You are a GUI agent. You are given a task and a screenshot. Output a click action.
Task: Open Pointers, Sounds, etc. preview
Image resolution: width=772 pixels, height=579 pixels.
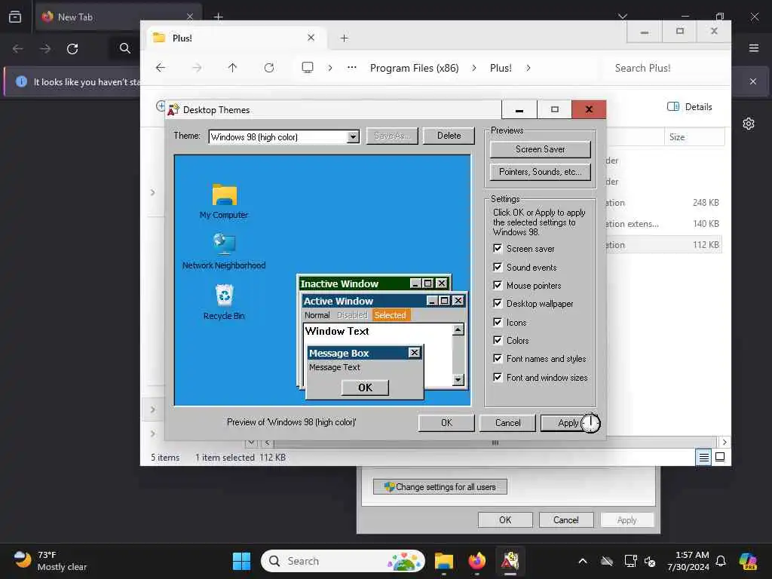tap(540, 172)
